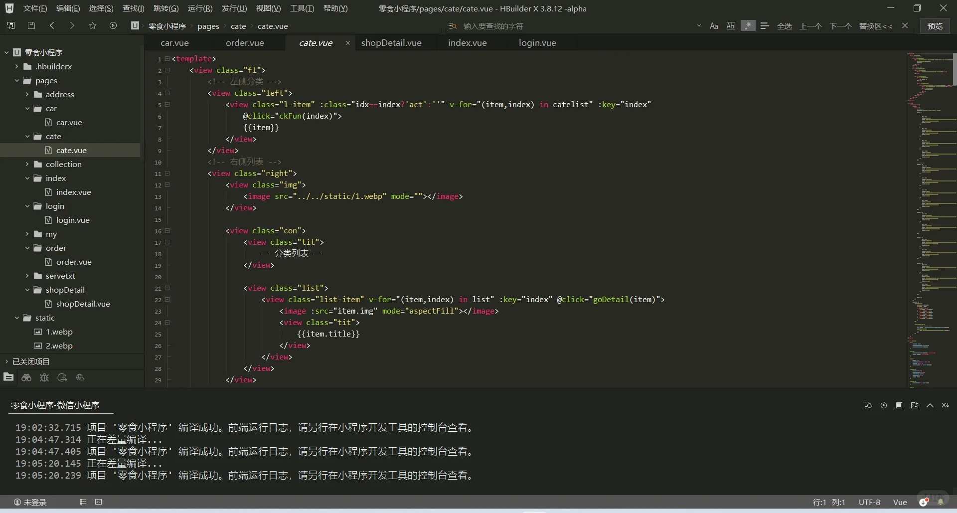Toggle case-sensitive Aa search option
The image size is (957, 513).
coord(714,26)
